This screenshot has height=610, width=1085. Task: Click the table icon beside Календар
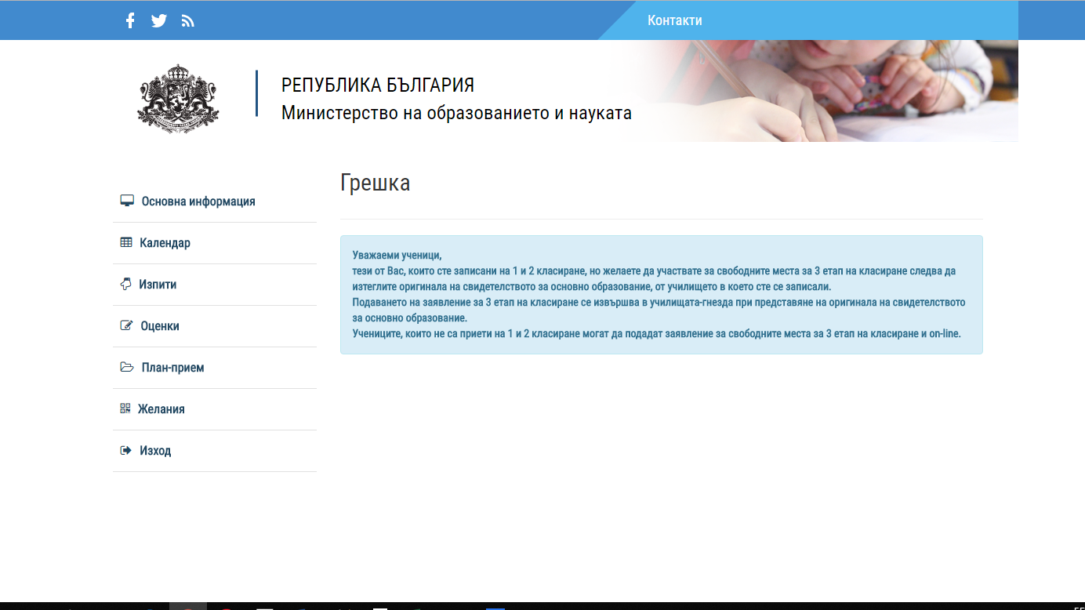coord(126,242)
